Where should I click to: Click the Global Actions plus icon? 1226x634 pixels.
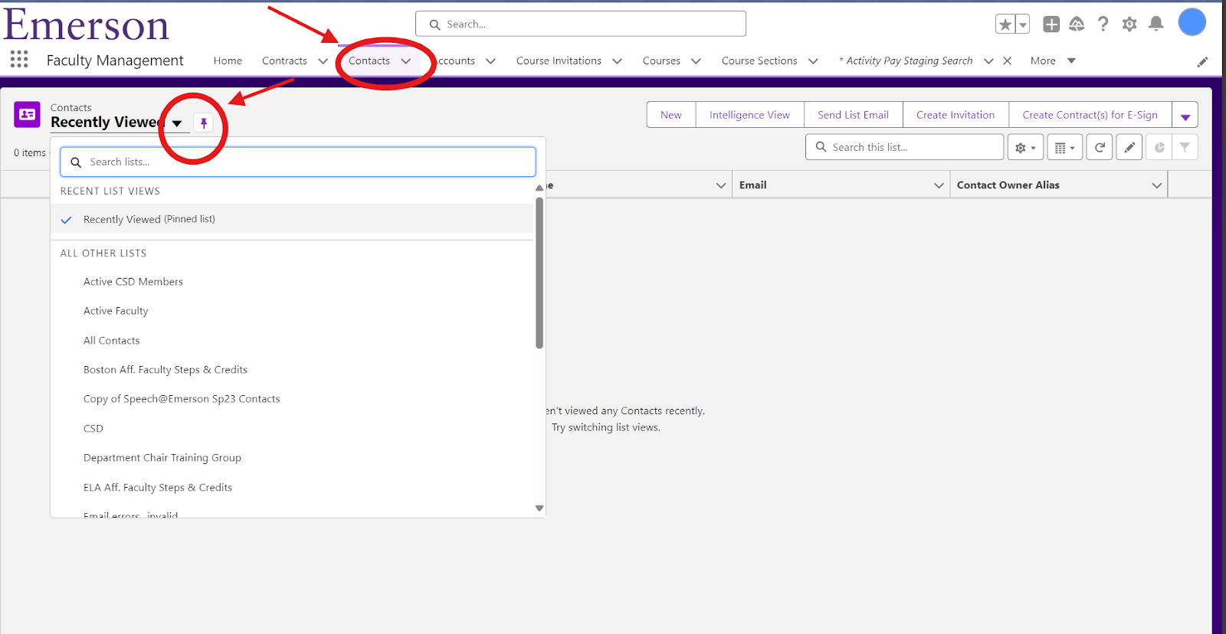(1051, 25)
